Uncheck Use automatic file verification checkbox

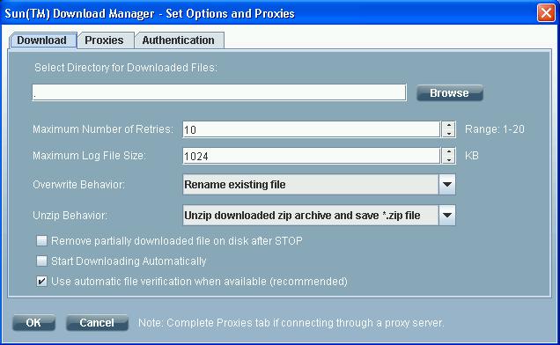pos(41,282)
